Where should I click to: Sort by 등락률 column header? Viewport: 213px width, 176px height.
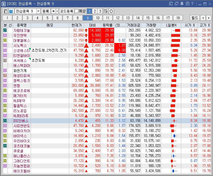(x=107, y=25)
